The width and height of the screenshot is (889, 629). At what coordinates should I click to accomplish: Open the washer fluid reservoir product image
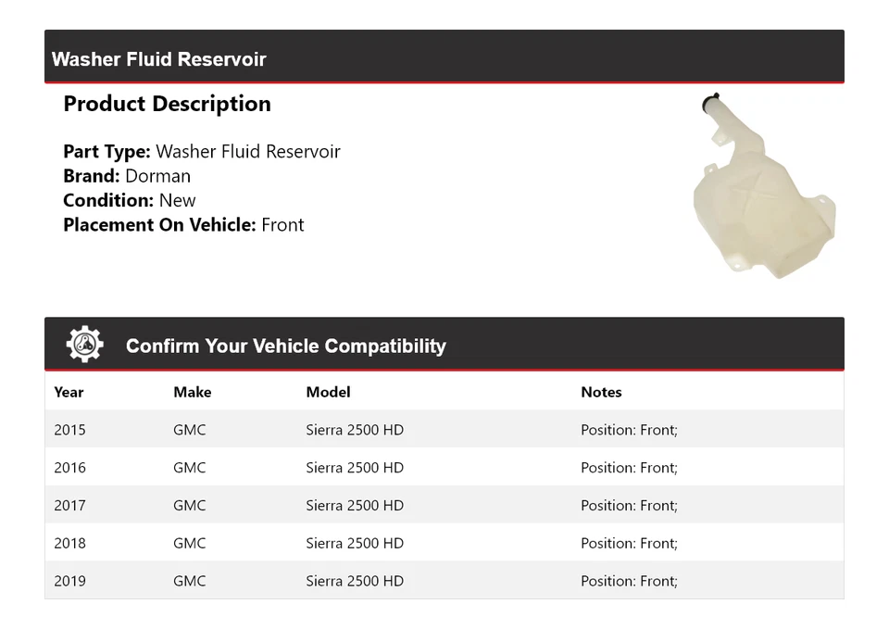[764, 186]
